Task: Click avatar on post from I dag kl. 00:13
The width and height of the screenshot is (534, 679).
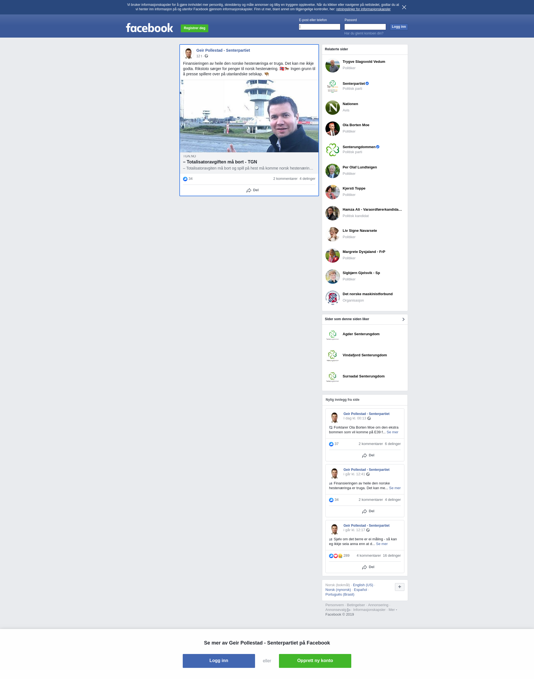Action: tap(335, 417)
